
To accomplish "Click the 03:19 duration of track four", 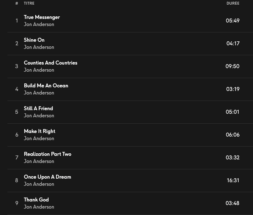I will point(233,89).
